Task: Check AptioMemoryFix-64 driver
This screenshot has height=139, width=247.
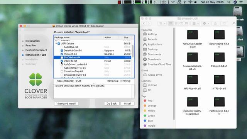Action: [x=62, y=68]
